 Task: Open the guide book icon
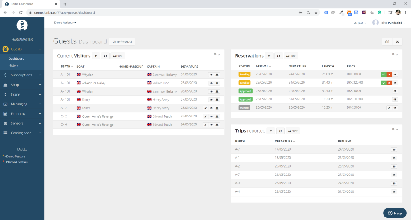(x=387, y=42)
